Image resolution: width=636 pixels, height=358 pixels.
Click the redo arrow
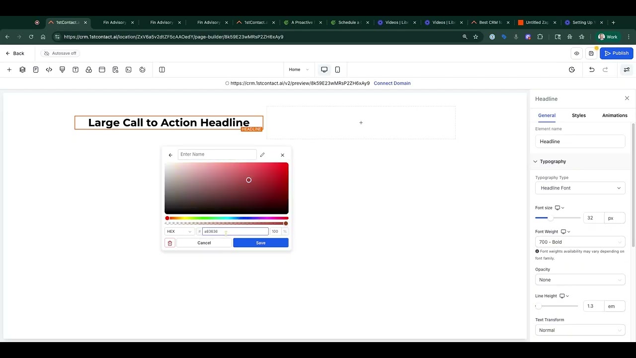pos(605,70)
